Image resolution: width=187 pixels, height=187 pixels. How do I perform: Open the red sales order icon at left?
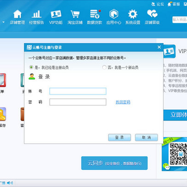[x=3, y=80]
